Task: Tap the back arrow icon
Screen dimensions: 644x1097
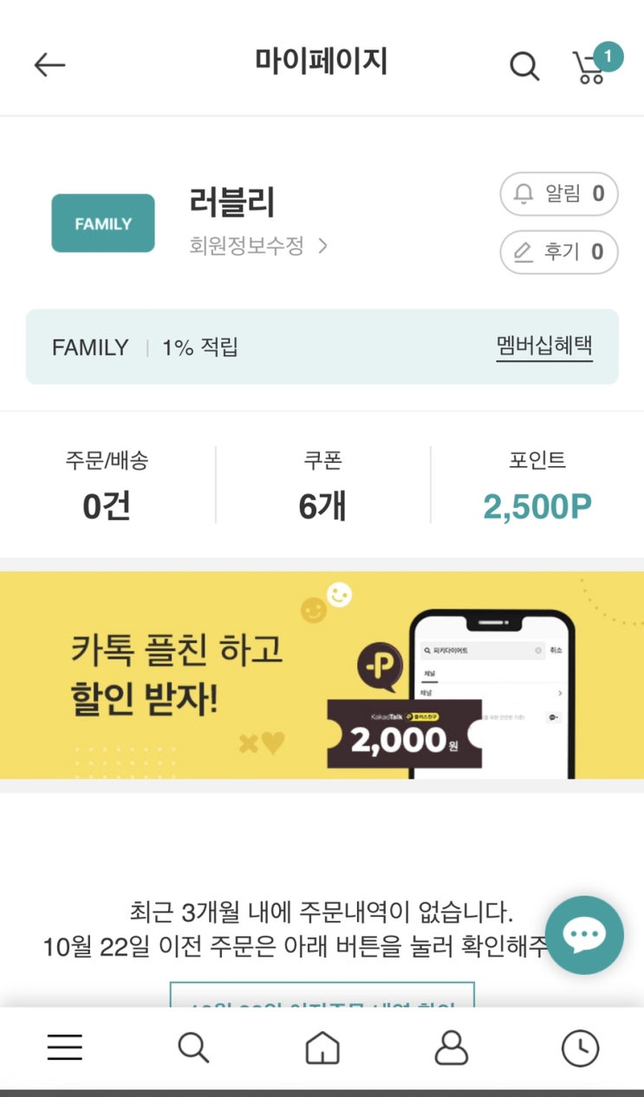Action: click(x=49, y=65)
